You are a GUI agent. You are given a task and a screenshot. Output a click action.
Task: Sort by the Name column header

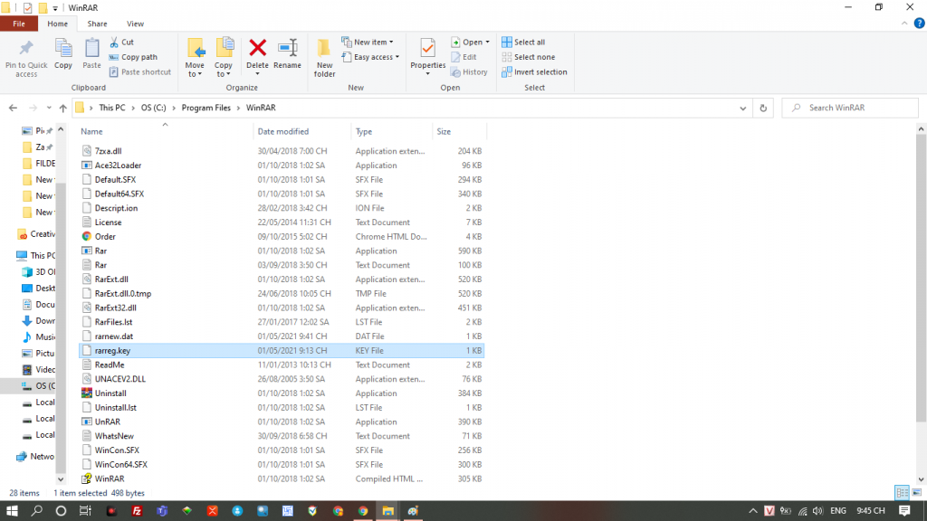(x=91, y=132)
